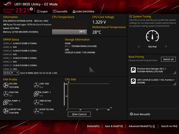Click DIMM_A1 G-Skill 8192MB entry
The width and height of the screenshot is (179, 134).
pyautogui.click(x=20, y=43)
